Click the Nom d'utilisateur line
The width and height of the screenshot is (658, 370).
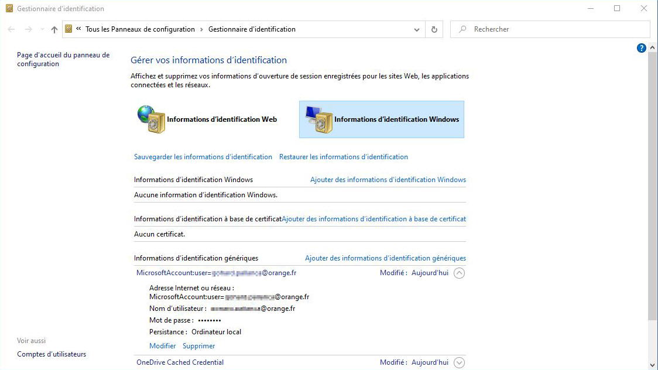222,309
